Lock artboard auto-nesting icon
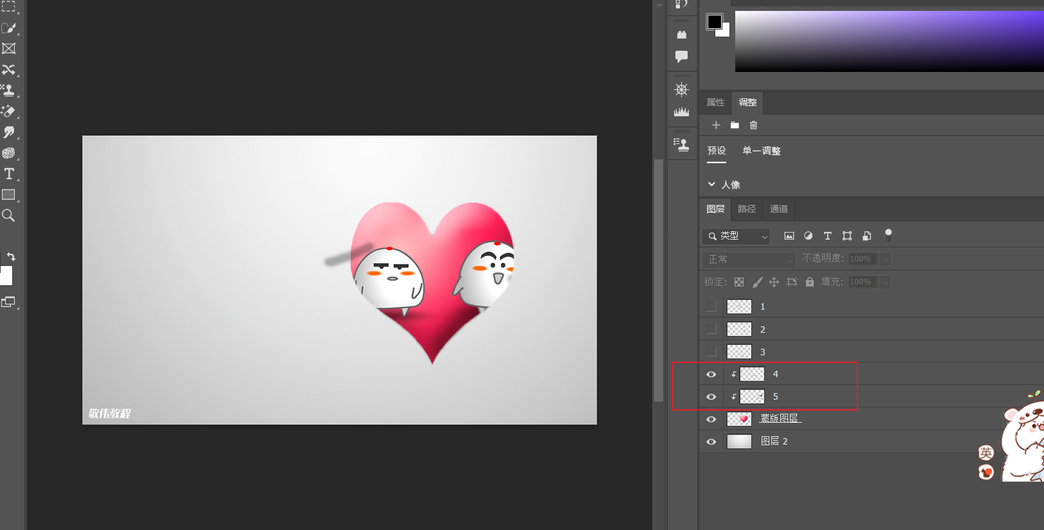This screenshot has width=1044, height=530. point(792,282)
